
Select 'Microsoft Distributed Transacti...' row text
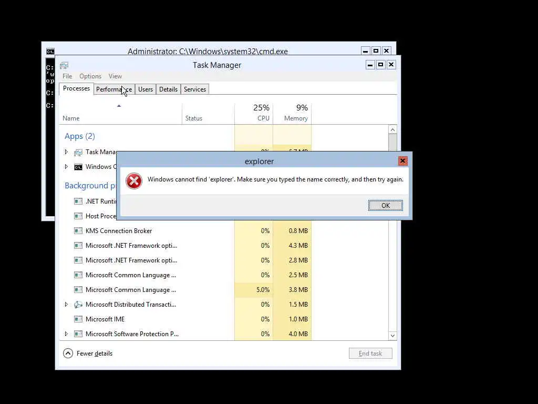pos(131,305)
